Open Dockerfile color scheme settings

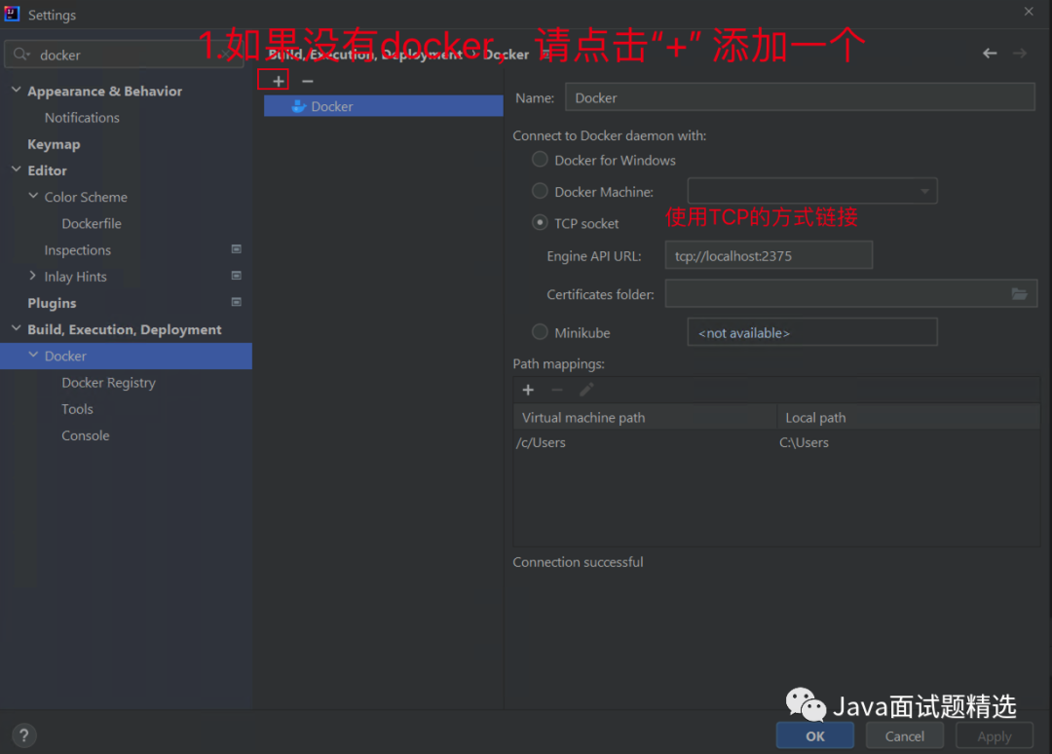click(x=92, y=223)
